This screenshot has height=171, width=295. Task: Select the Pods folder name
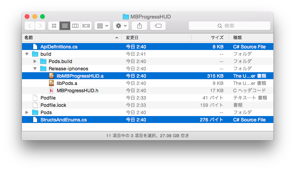[x=46, y=113]
